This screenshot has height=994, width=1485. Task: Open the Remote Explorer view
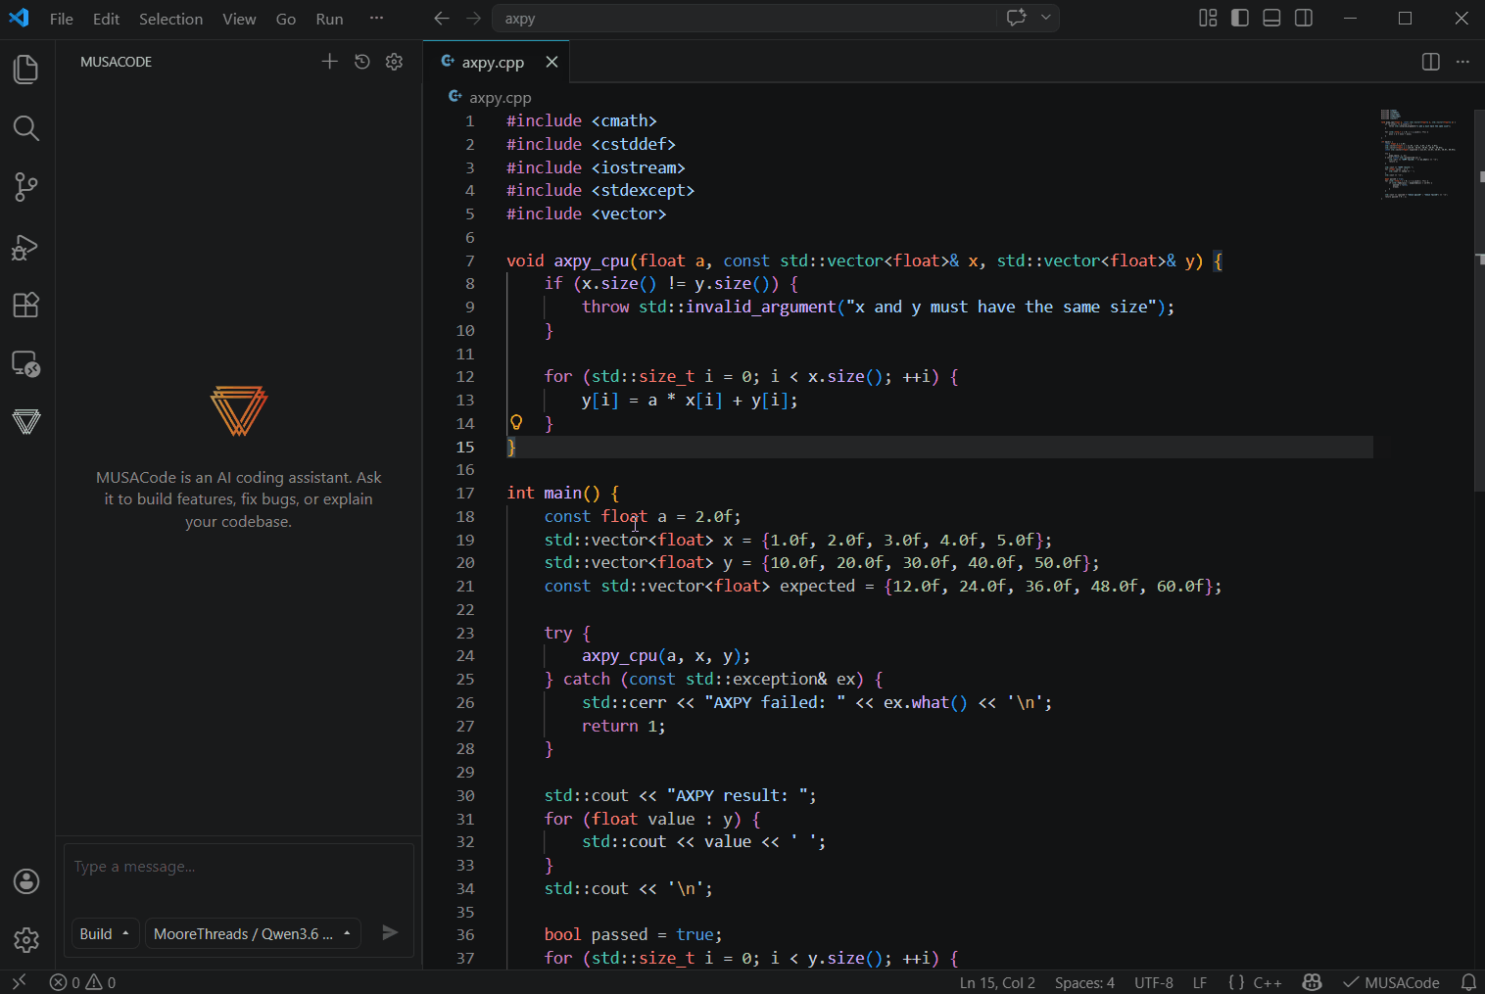[x=26, y=364]
